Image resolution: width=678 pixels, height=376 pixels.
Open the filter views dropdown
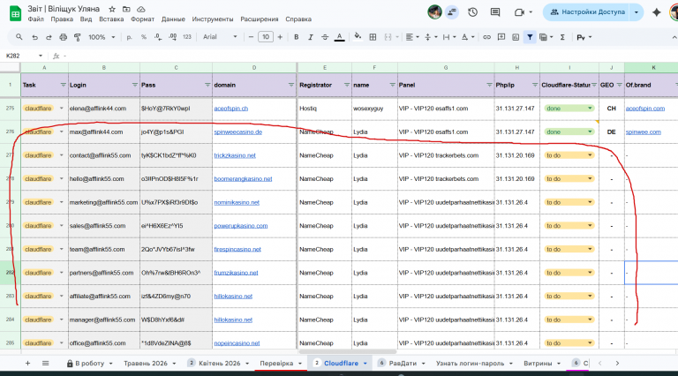tap(546, 37)
